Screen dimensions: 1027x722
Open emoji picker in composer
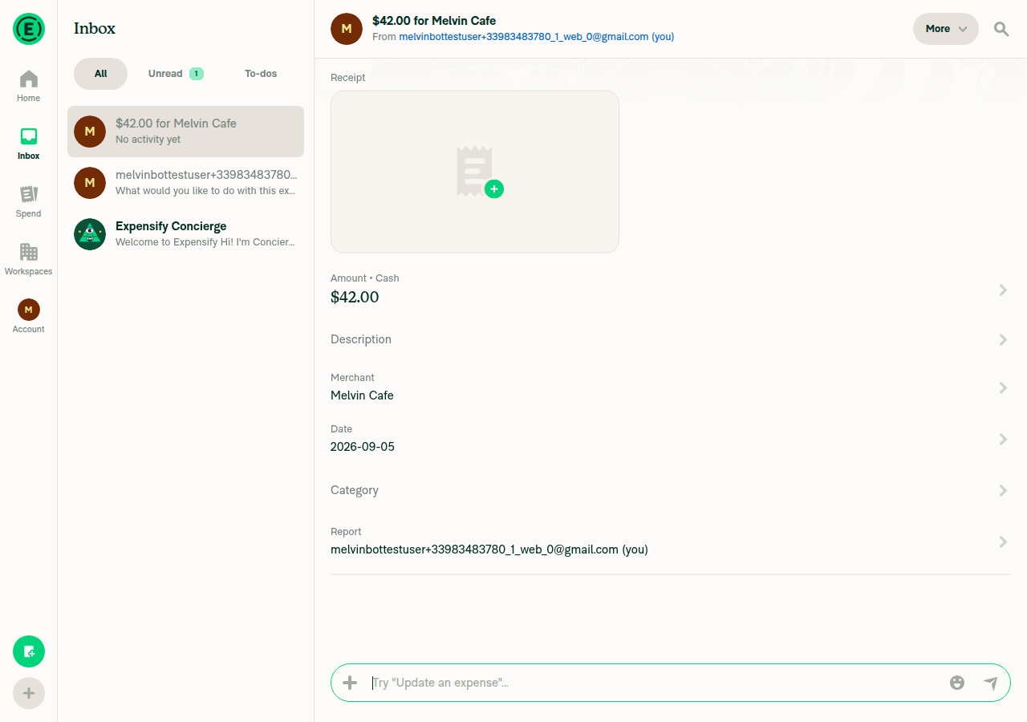click(957, 683)
